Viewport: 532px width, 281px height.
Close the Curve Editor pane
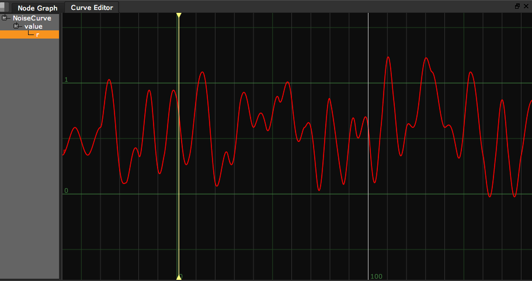[526, 6]
